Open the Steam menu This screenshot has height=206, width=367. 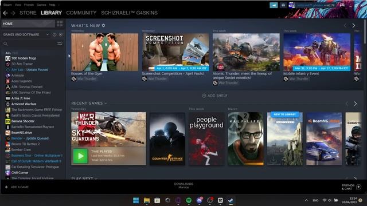point(7,5)
